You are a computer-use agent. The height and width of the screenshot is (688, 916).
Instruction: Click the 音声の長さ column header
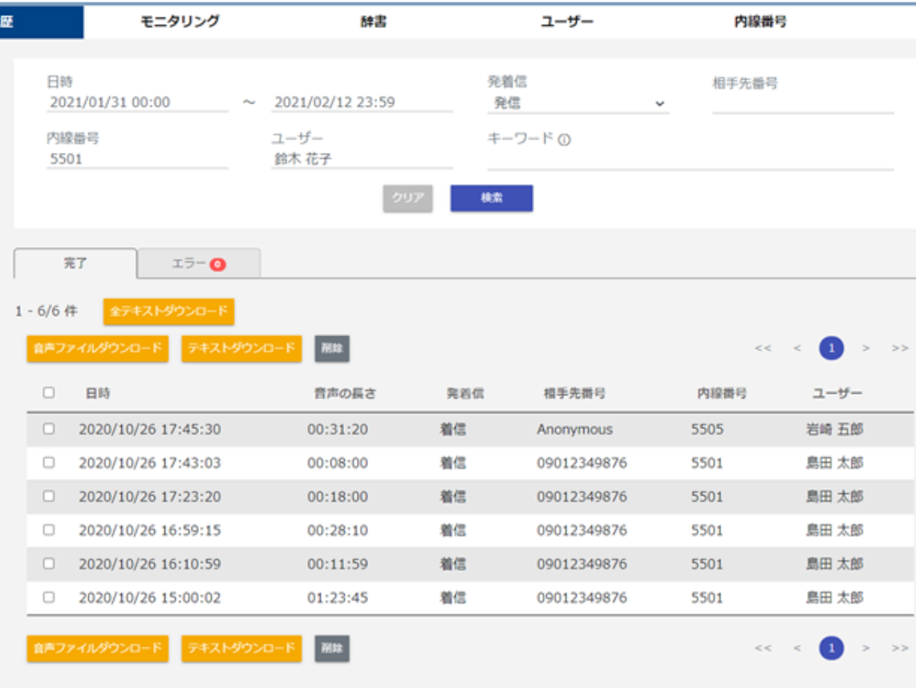point(345,393)
